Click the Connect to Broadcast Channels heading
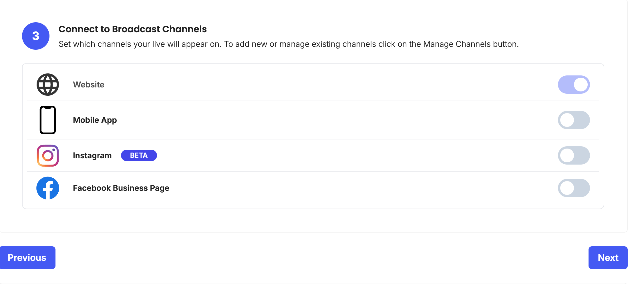The width and height of the screenshot is (632, 284). [133, 29]
